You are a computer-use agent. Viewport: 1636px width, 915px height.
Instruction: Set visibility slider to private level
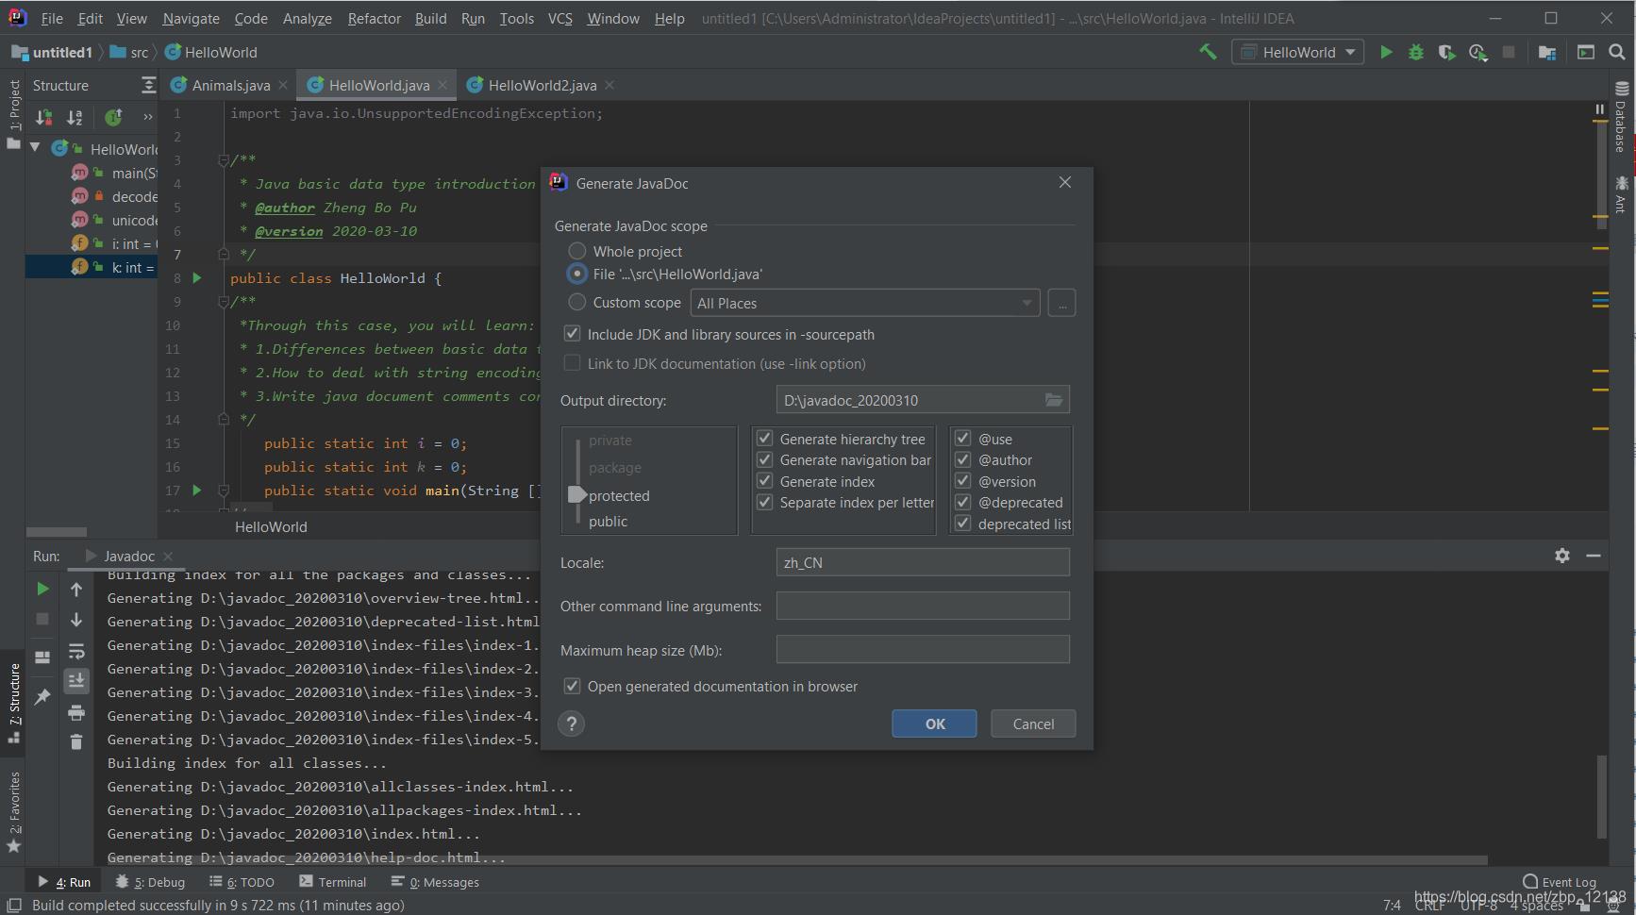[609, 441]
